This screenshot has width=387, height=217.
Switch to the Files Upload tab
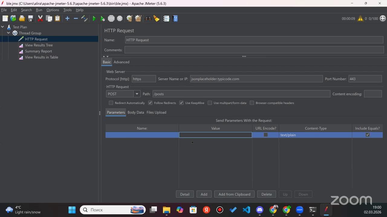click(156, 112)
